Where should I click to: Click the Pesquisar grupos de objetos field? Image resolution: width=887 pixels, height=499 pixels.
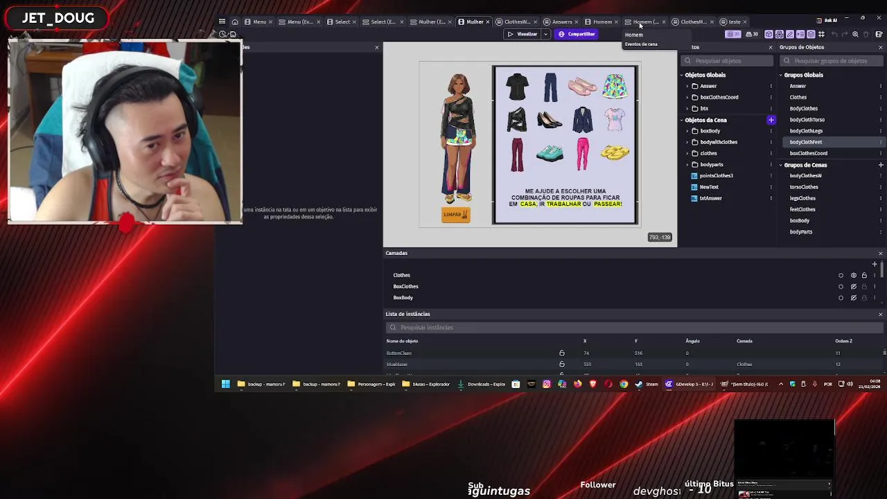pyautogui.click(x=830, y=60)
